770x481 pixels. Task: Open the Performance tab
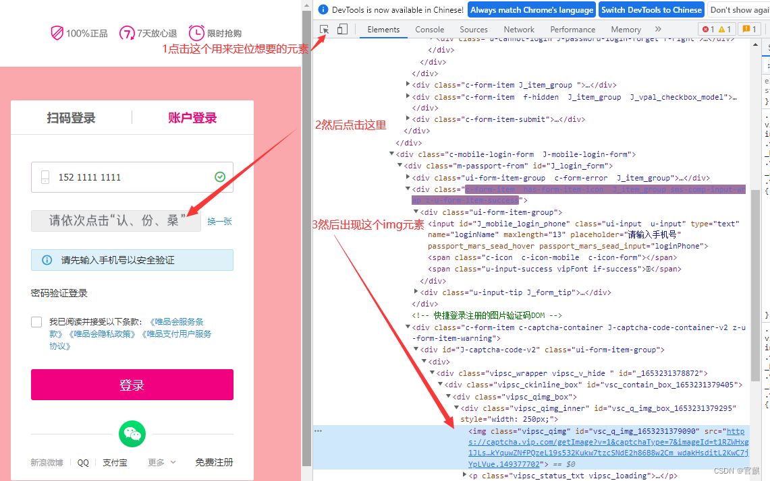point(572,30)
